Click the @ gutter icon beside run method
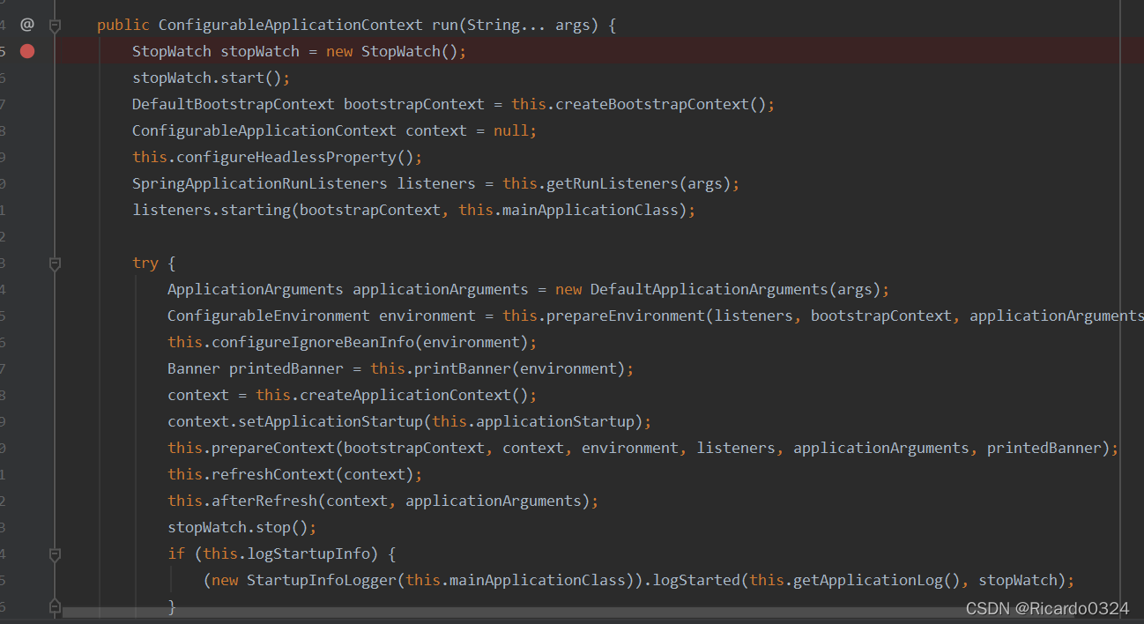The image size is (1144, 624). 26,25
